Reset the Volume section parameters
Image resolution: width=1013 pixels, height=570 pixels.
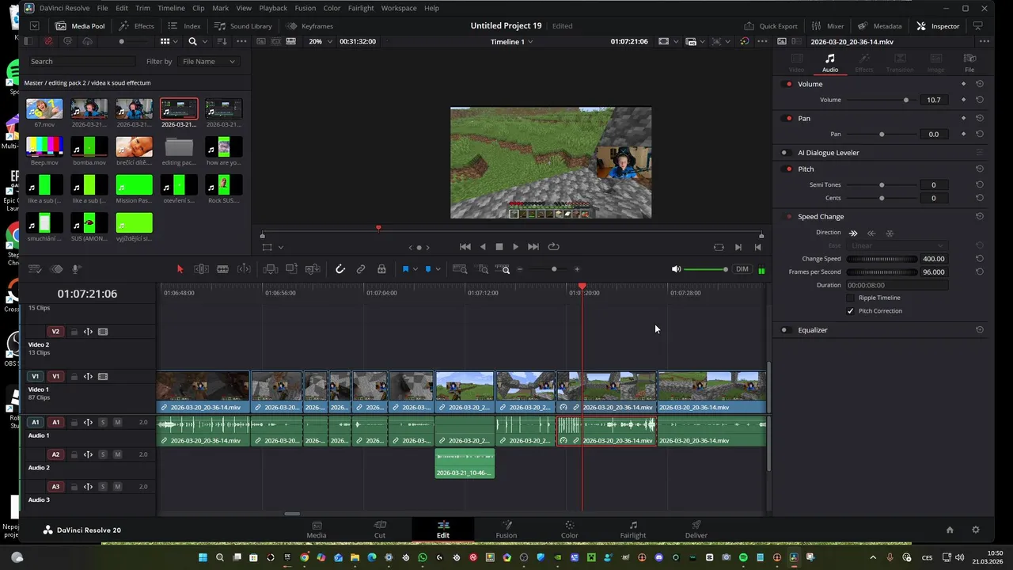[x=980, y=84]
